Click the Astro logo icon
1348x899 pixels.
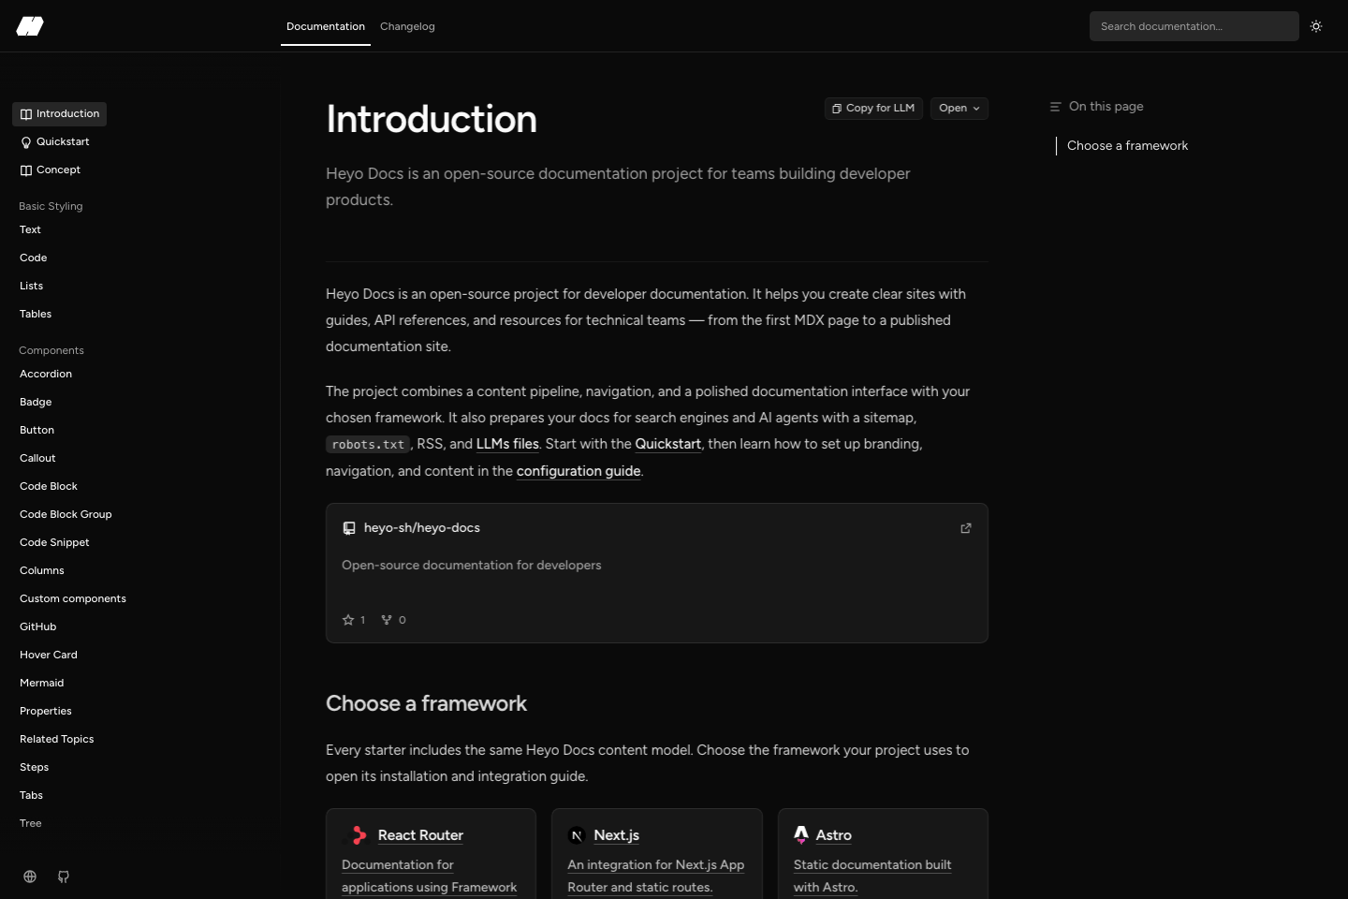point(801,834)
